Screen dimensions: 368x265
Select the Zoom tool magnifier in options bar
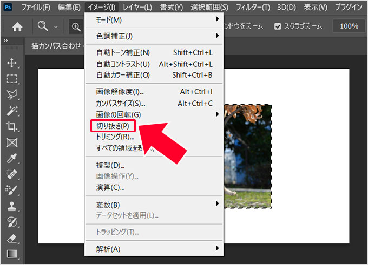[x=43, y=26]
